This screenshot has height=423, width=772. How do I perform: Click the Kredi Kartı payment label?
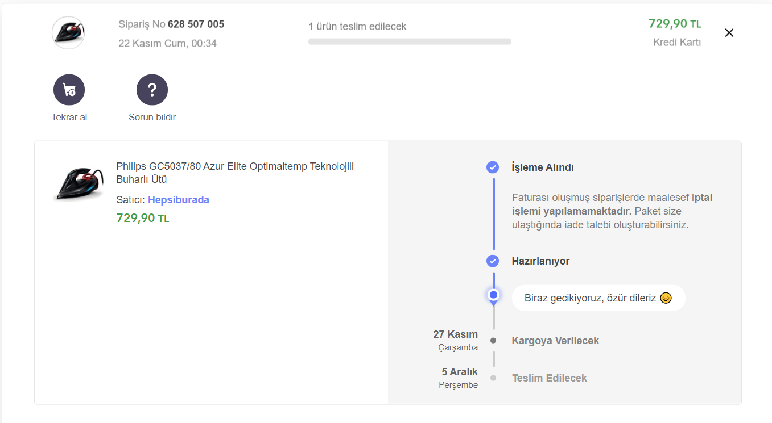point(677,43)
